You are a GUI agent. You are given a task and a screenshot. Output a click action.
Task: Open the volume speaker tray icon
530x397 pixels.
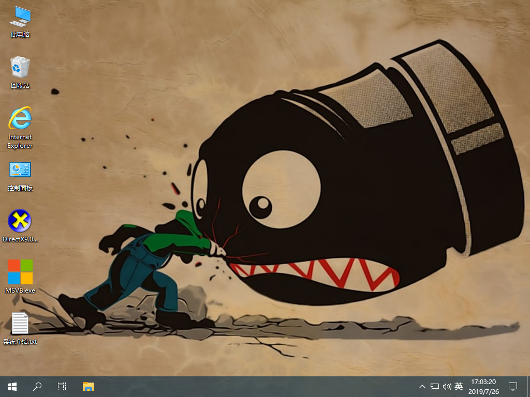click(447, 387)
